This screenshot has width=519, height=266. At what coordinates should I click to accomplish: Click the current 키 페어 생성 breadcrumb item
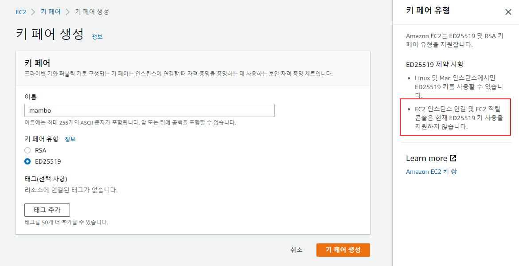(92, 12)
